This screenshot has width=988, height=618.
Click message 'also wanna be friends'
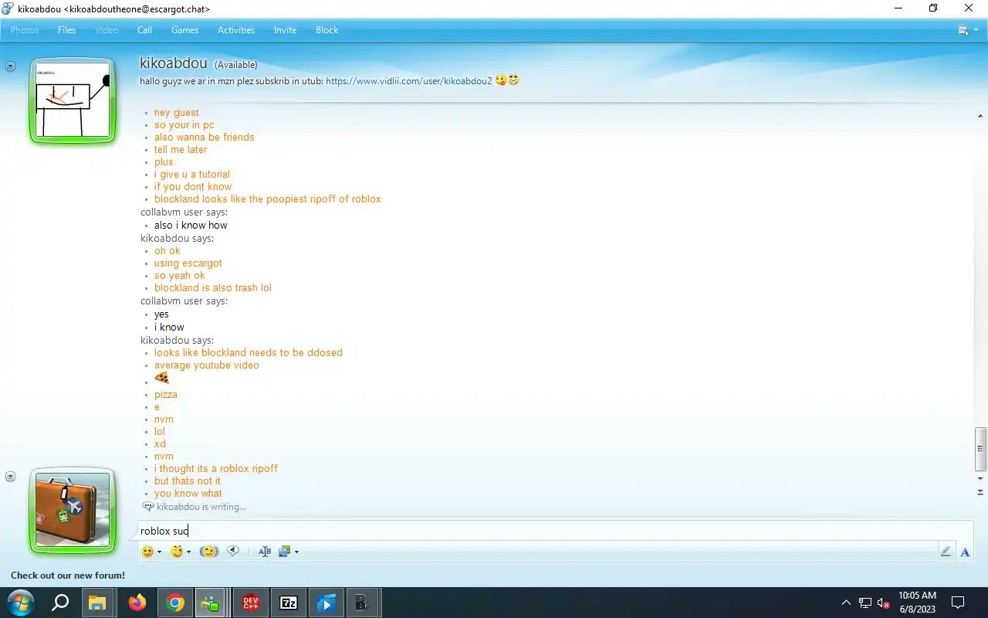pyautogui.click(x=205, y=138)
